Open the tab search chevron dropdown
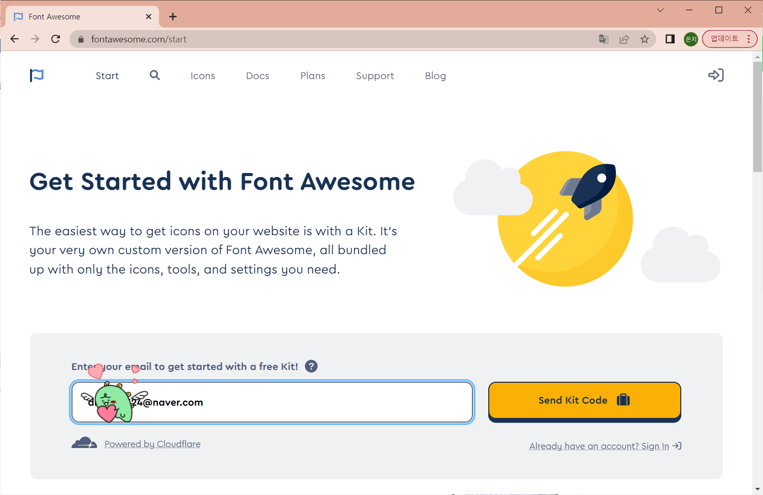The width and height of the screenshot is (763, 495). coord(660,10)
